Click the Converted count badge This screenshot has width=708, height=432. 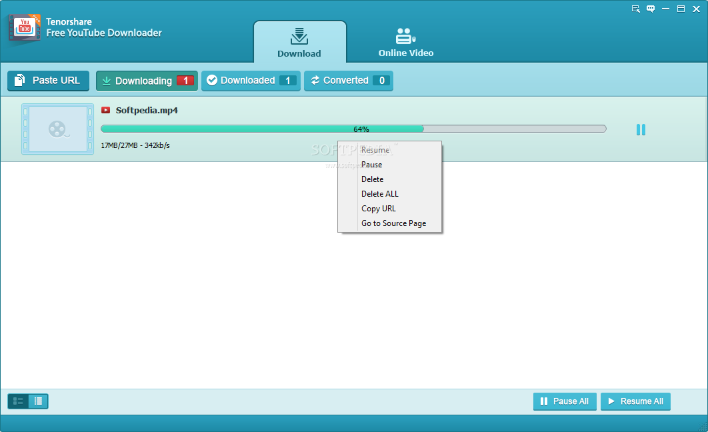[381, 81]
